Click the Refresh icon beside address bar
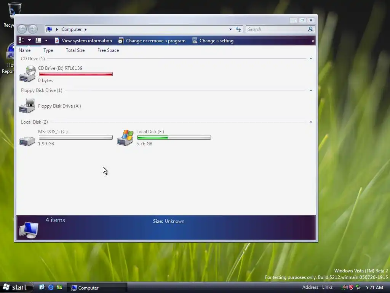 pyautogui.click(x=238, y=29)
